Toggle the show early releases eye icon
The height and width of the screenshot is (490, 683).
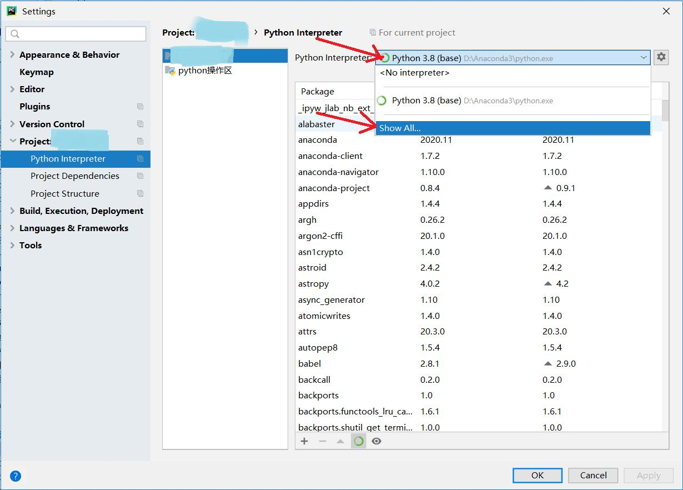[376, 441]
